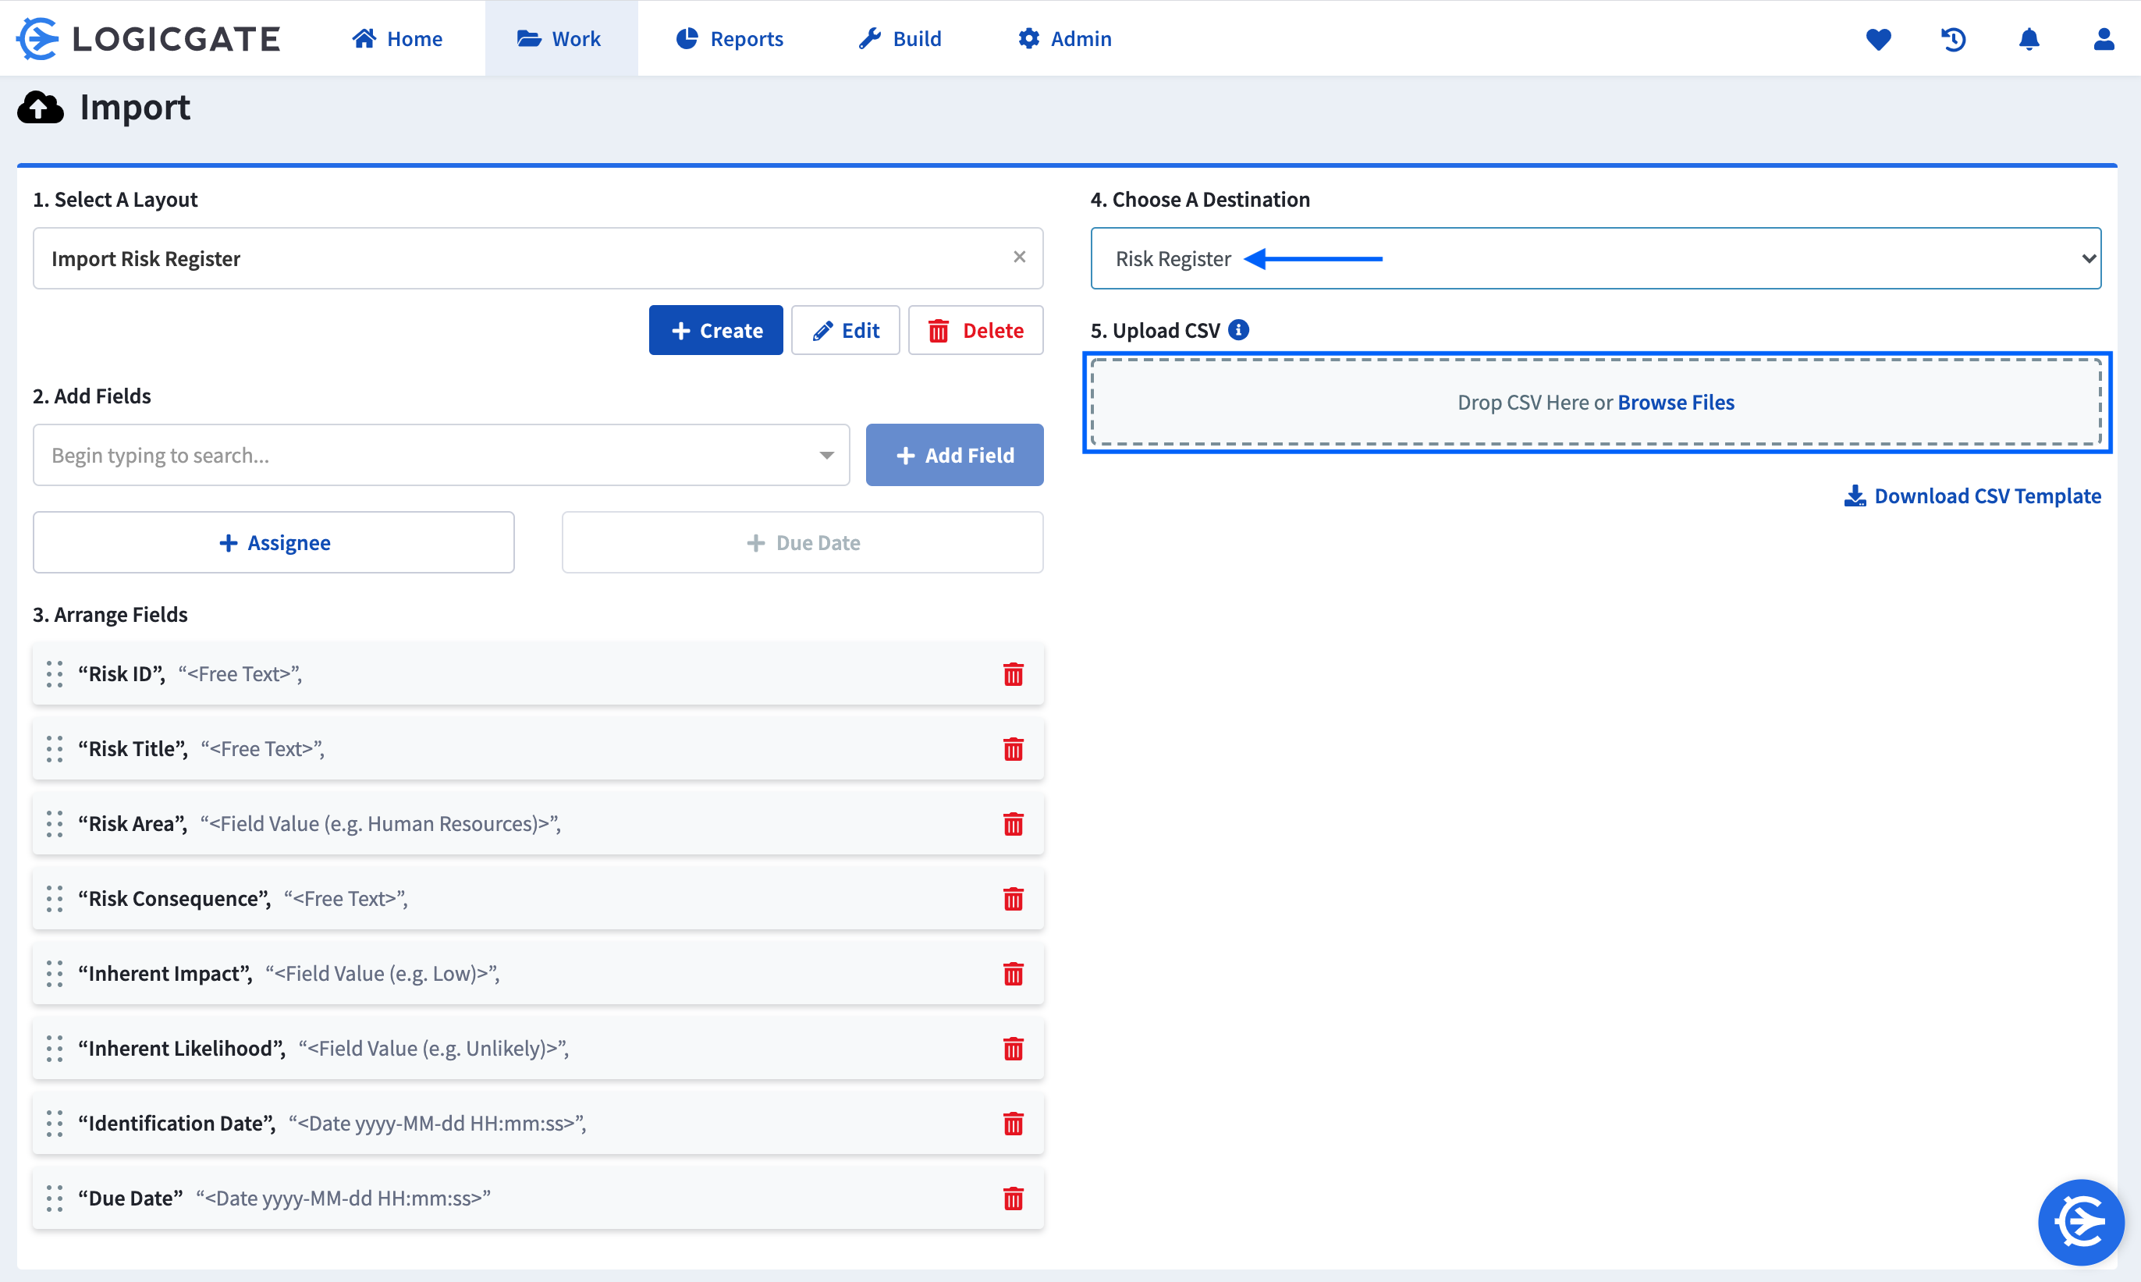Add the Due Date field button
The height and width of the screenshot is (1282, 2141).
tap(802, 542)
